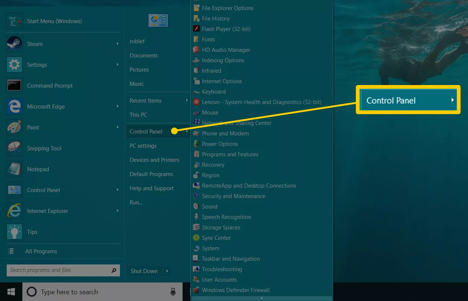This screenshot has height=301, width=468.
Task: Click the down arrow below the Control Panel list
Action: [262, 298]
